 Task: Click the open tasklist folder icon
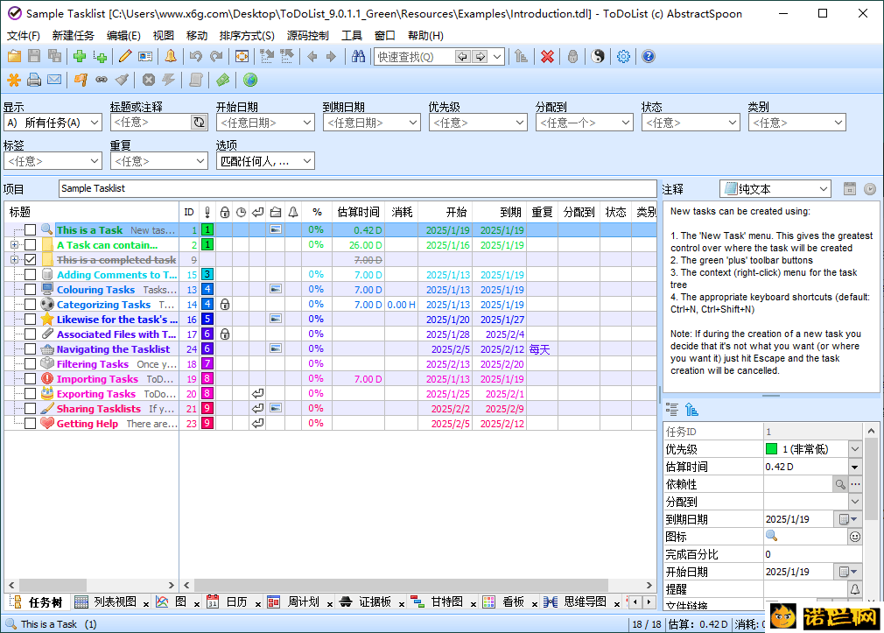coord(14,56)
